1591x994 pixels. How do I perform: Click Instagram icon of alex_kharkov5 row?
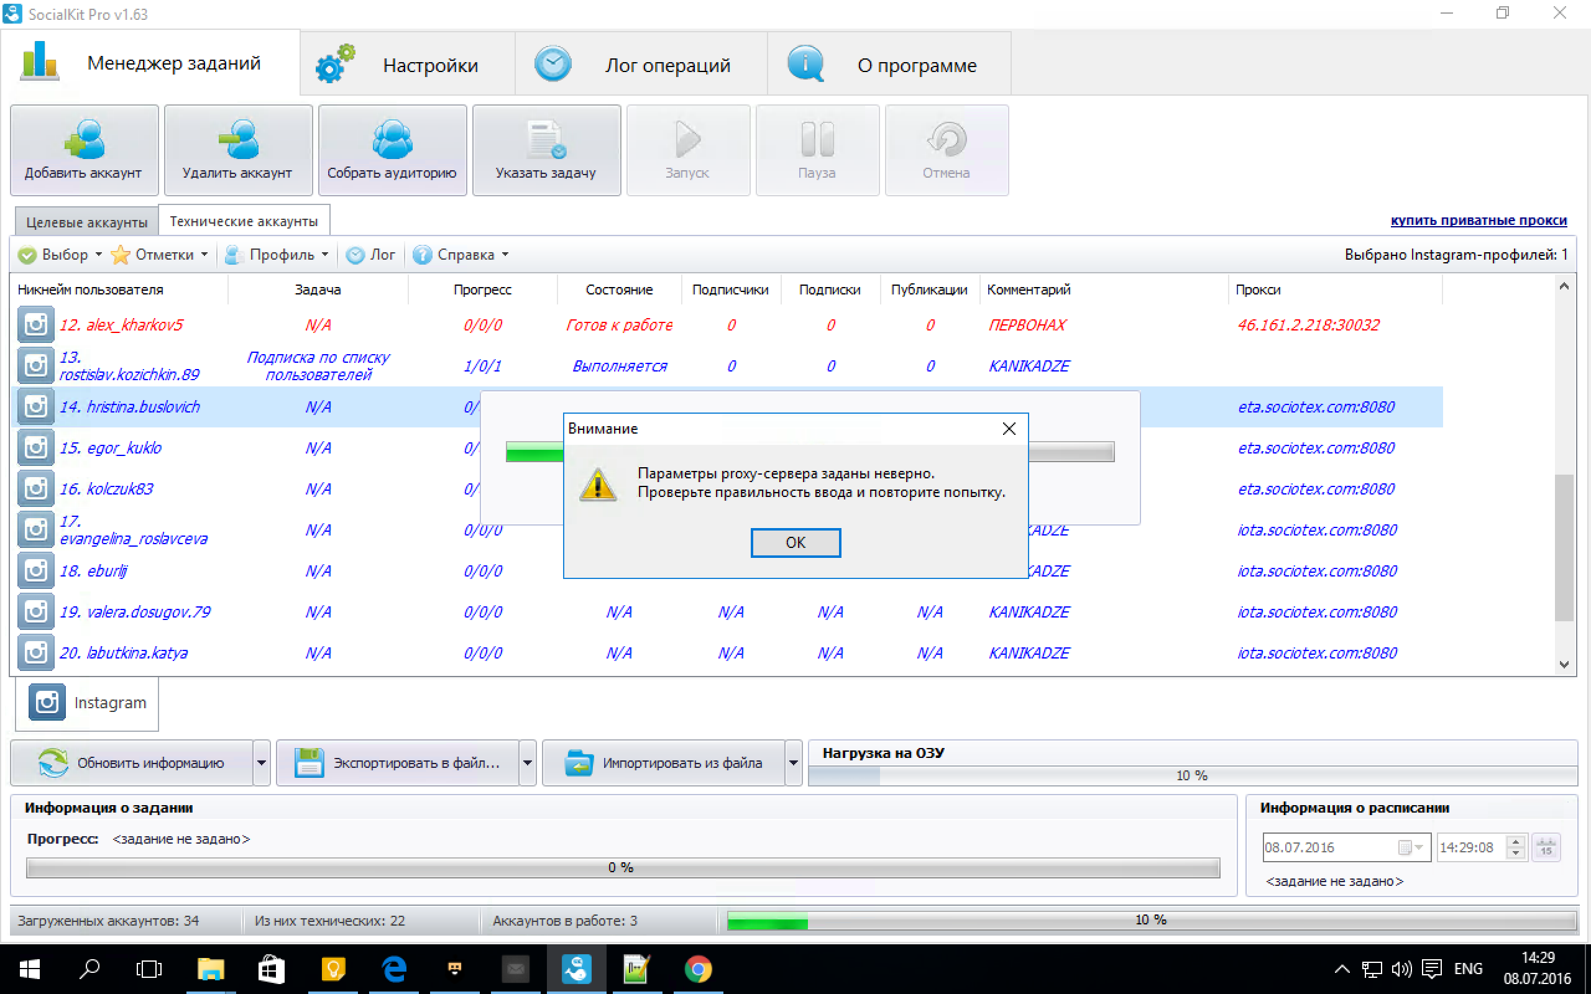click(x=35, y=325)
